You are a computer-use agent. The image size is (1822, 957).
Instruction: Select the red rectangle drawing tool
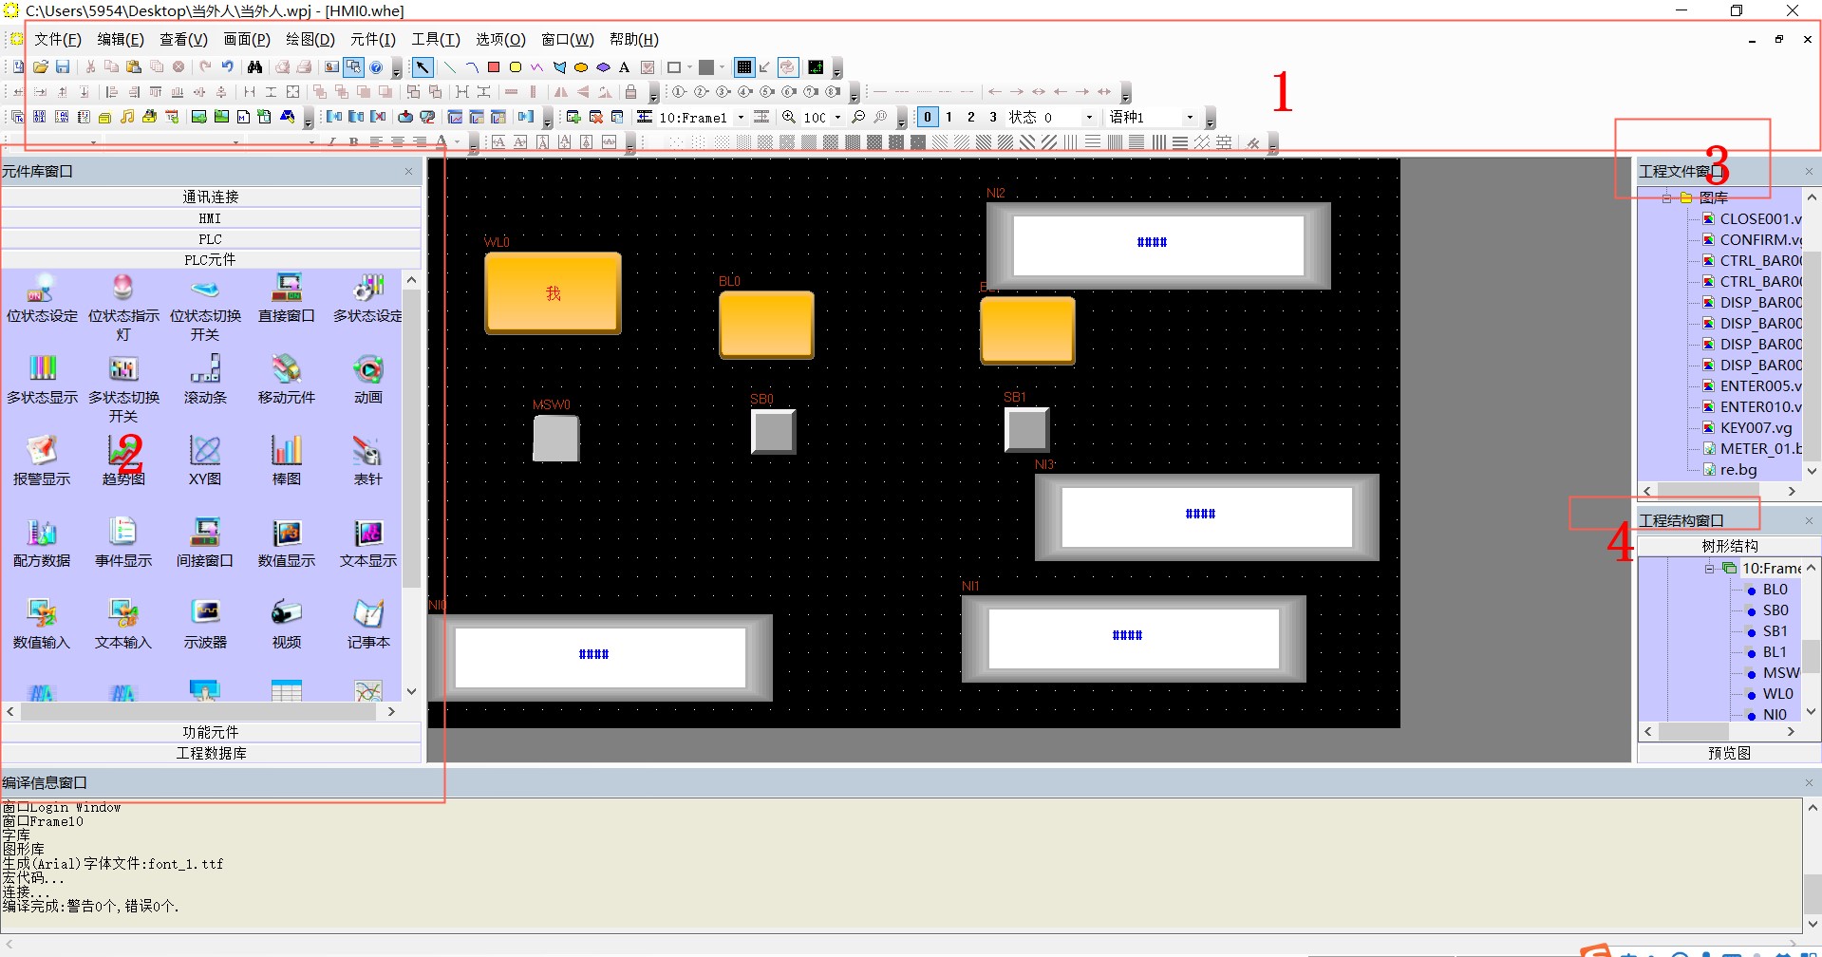point(494,67)
